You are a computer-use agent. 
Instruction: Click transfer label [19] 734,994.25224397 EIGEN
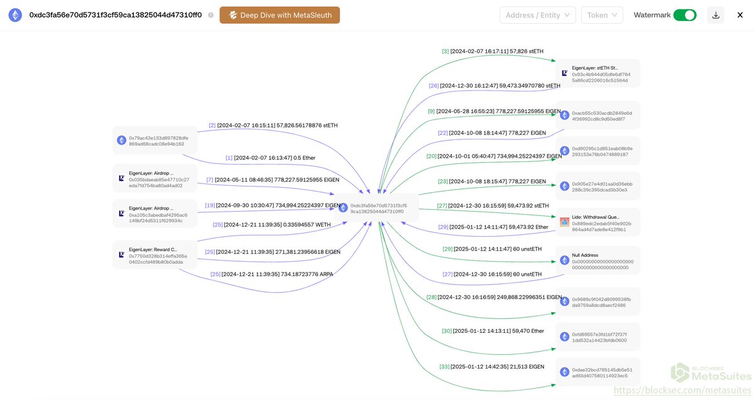point(273,205)
